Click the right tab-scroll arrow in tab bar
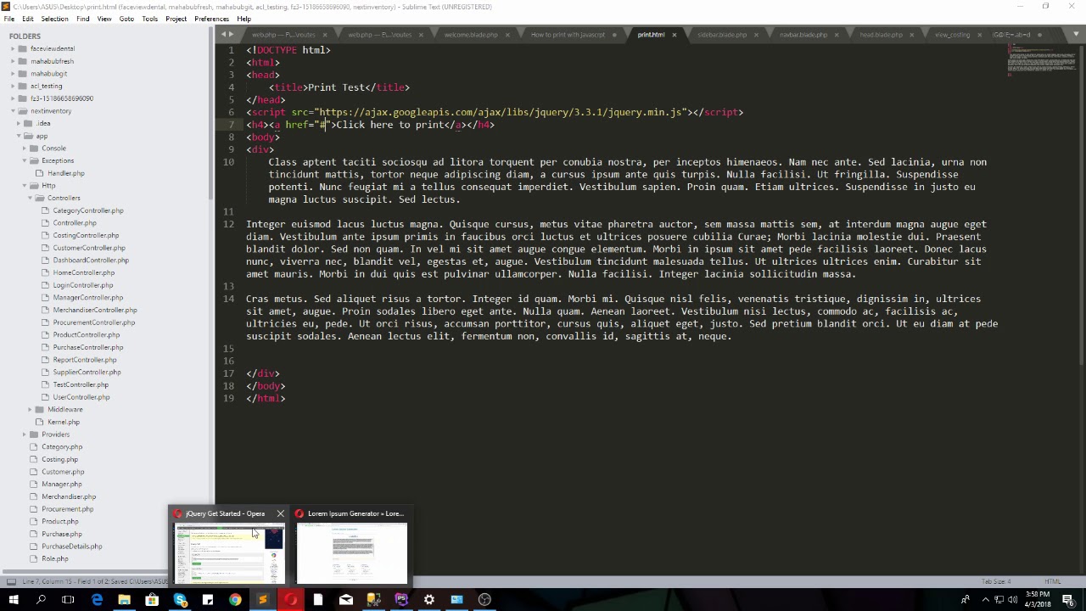Image resolution: width=1086 pixels, height=611 pixels. tap(232, 35)
